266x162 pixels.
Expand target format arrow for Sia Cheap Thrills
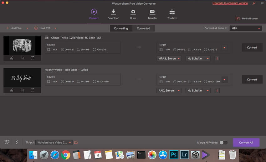(x=224, y=48)
